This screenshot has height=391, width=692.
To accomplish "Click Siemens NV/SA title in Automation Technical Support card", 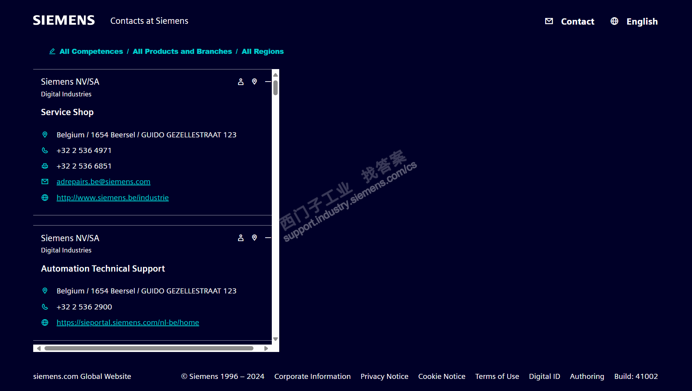I will coord(70,238).
